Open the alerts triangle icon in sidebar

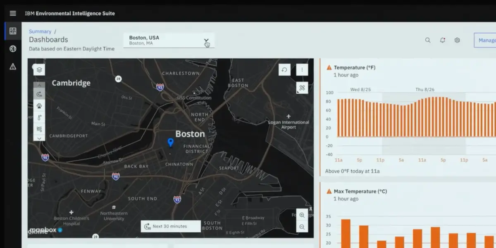click(x=13, y=67)
